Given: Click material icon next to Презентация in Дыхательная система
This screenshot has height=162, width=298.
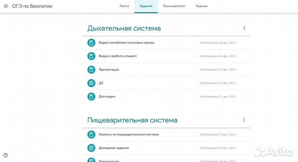Looking at the screenshot, I should (91, 69).
